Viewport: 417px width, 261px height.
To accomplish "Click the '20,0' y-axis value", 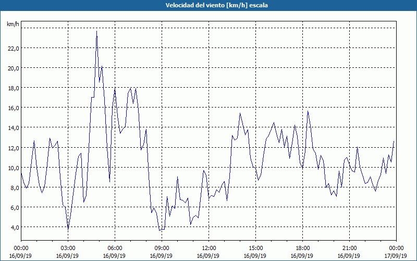I will 14,68.
